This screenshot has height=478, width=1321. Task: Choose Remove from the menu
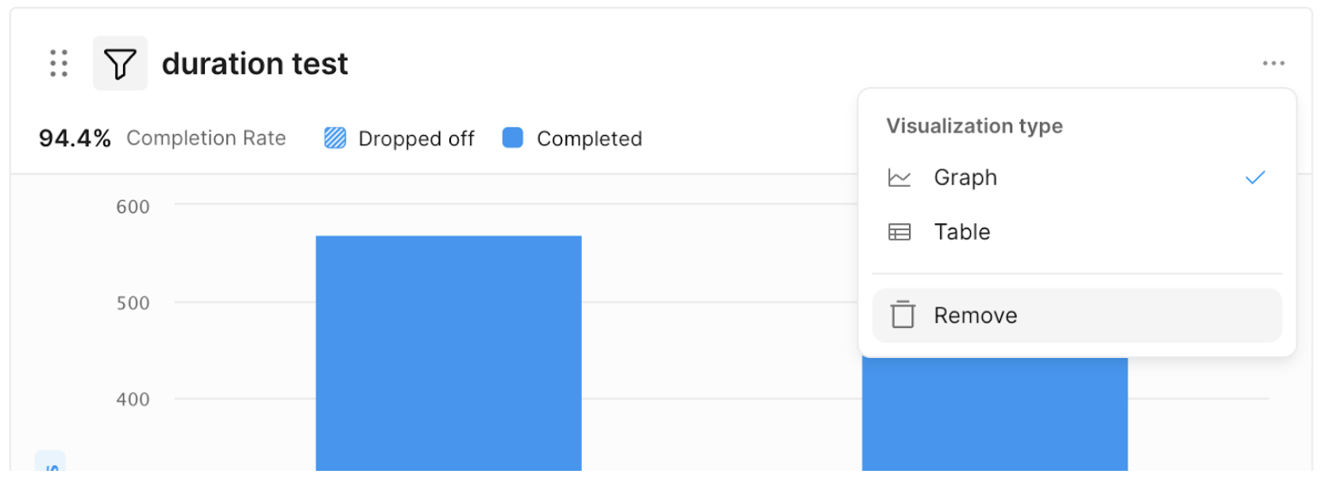point(976,315)
